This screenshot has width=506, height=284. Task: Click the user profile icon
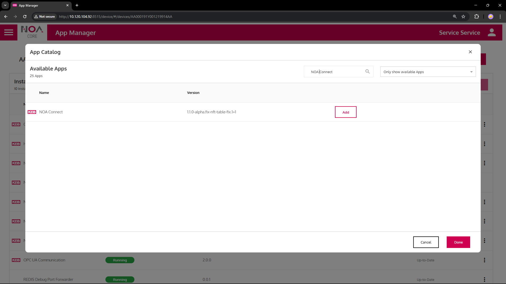coord(492,32)
